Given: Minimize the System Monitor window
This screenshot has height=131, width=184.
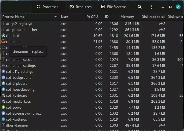Looking at the screenshot, I should (163, 7).
